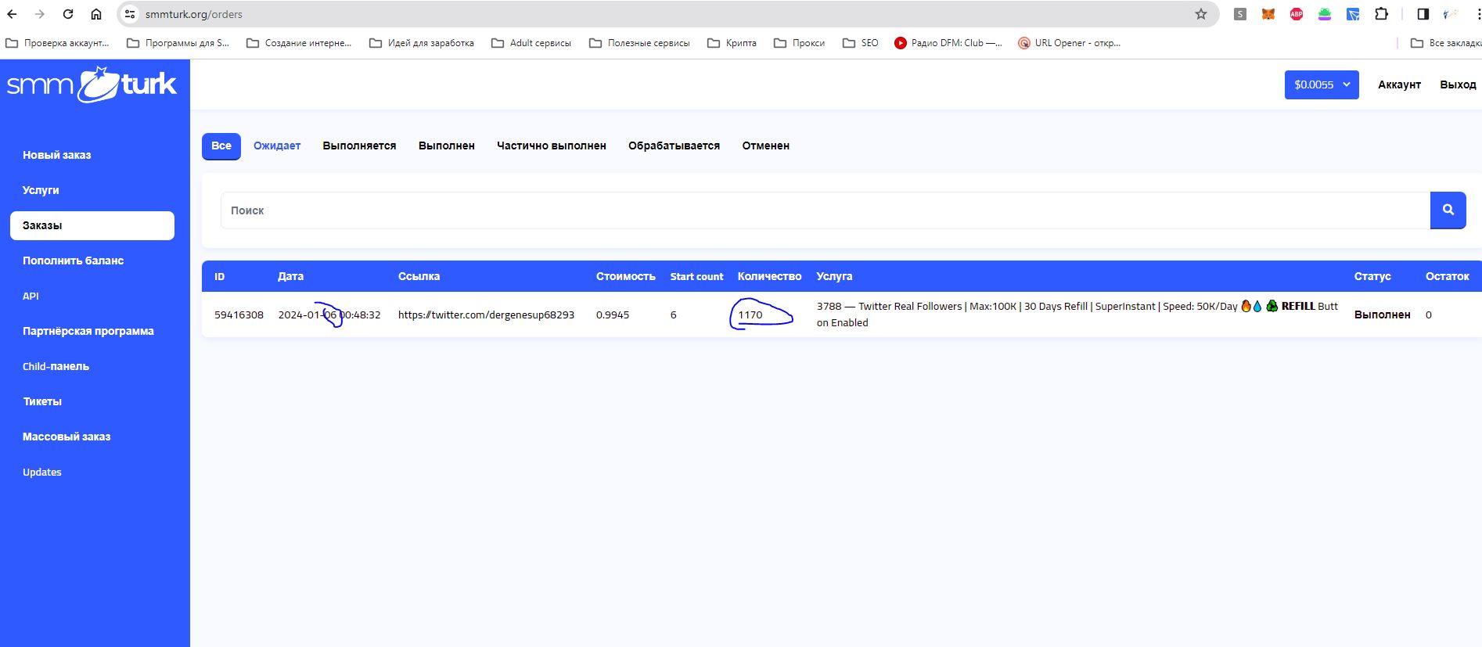Open Пополнить баланс in sidebar
Screen dimensions: 1482x647
74,261
